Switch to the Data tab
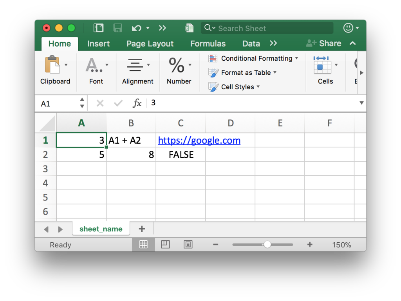The width and height of the screenshot is (401, 301). tap(251, 44)
